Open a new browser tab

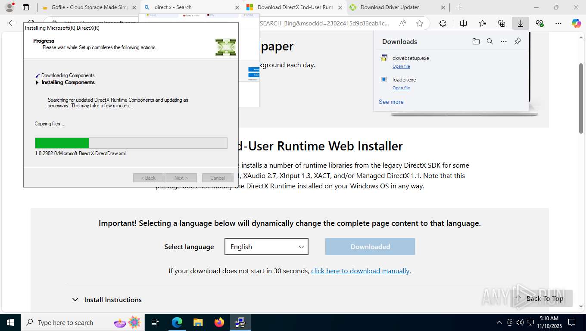point(459,7)
